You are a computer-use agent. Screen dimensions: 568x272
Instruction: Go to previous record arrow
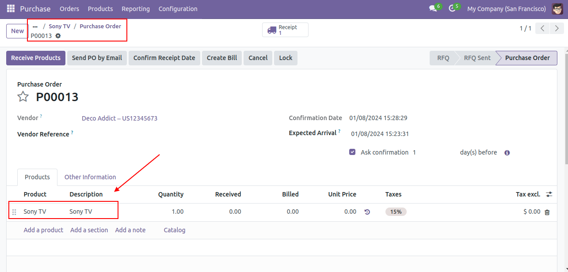[542, 29]
